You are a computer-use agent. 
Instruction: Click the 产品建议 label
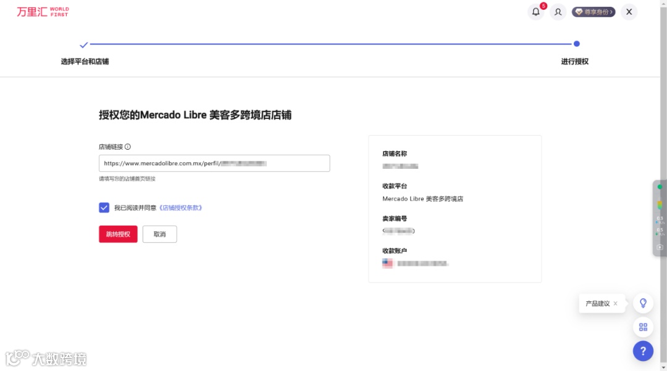click(x=597, y=303)
